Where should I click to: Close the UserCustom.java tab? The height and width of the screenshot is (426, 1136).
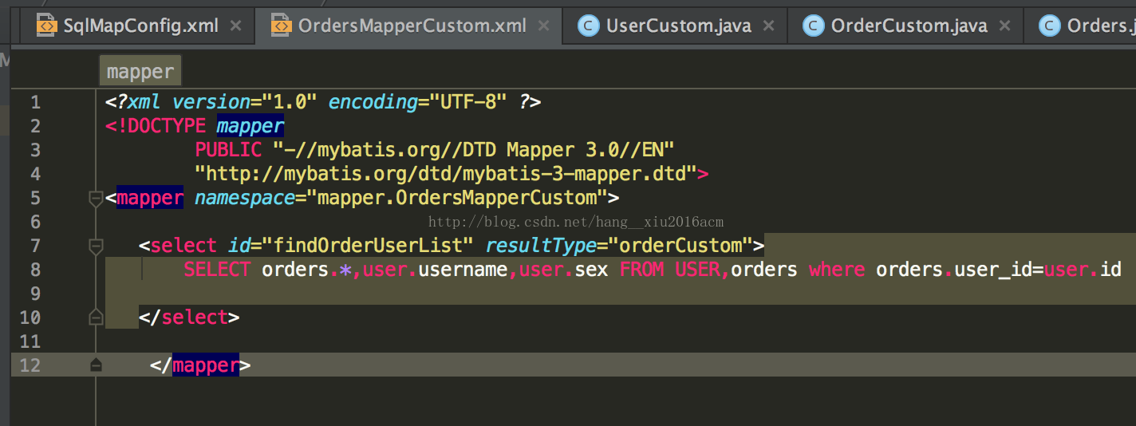click(x=768, y=26)
